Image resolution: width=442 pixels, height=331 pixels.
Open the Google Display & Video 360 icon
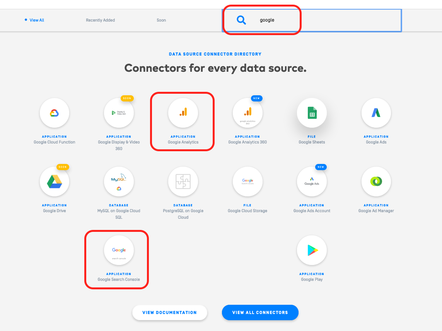pos(119,113)
